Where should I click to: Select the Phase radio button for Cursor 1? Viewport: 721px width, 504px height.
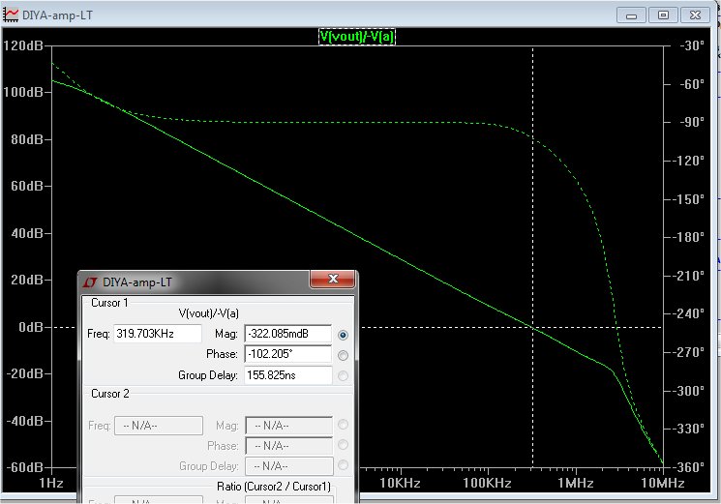[x=343, y=355]
